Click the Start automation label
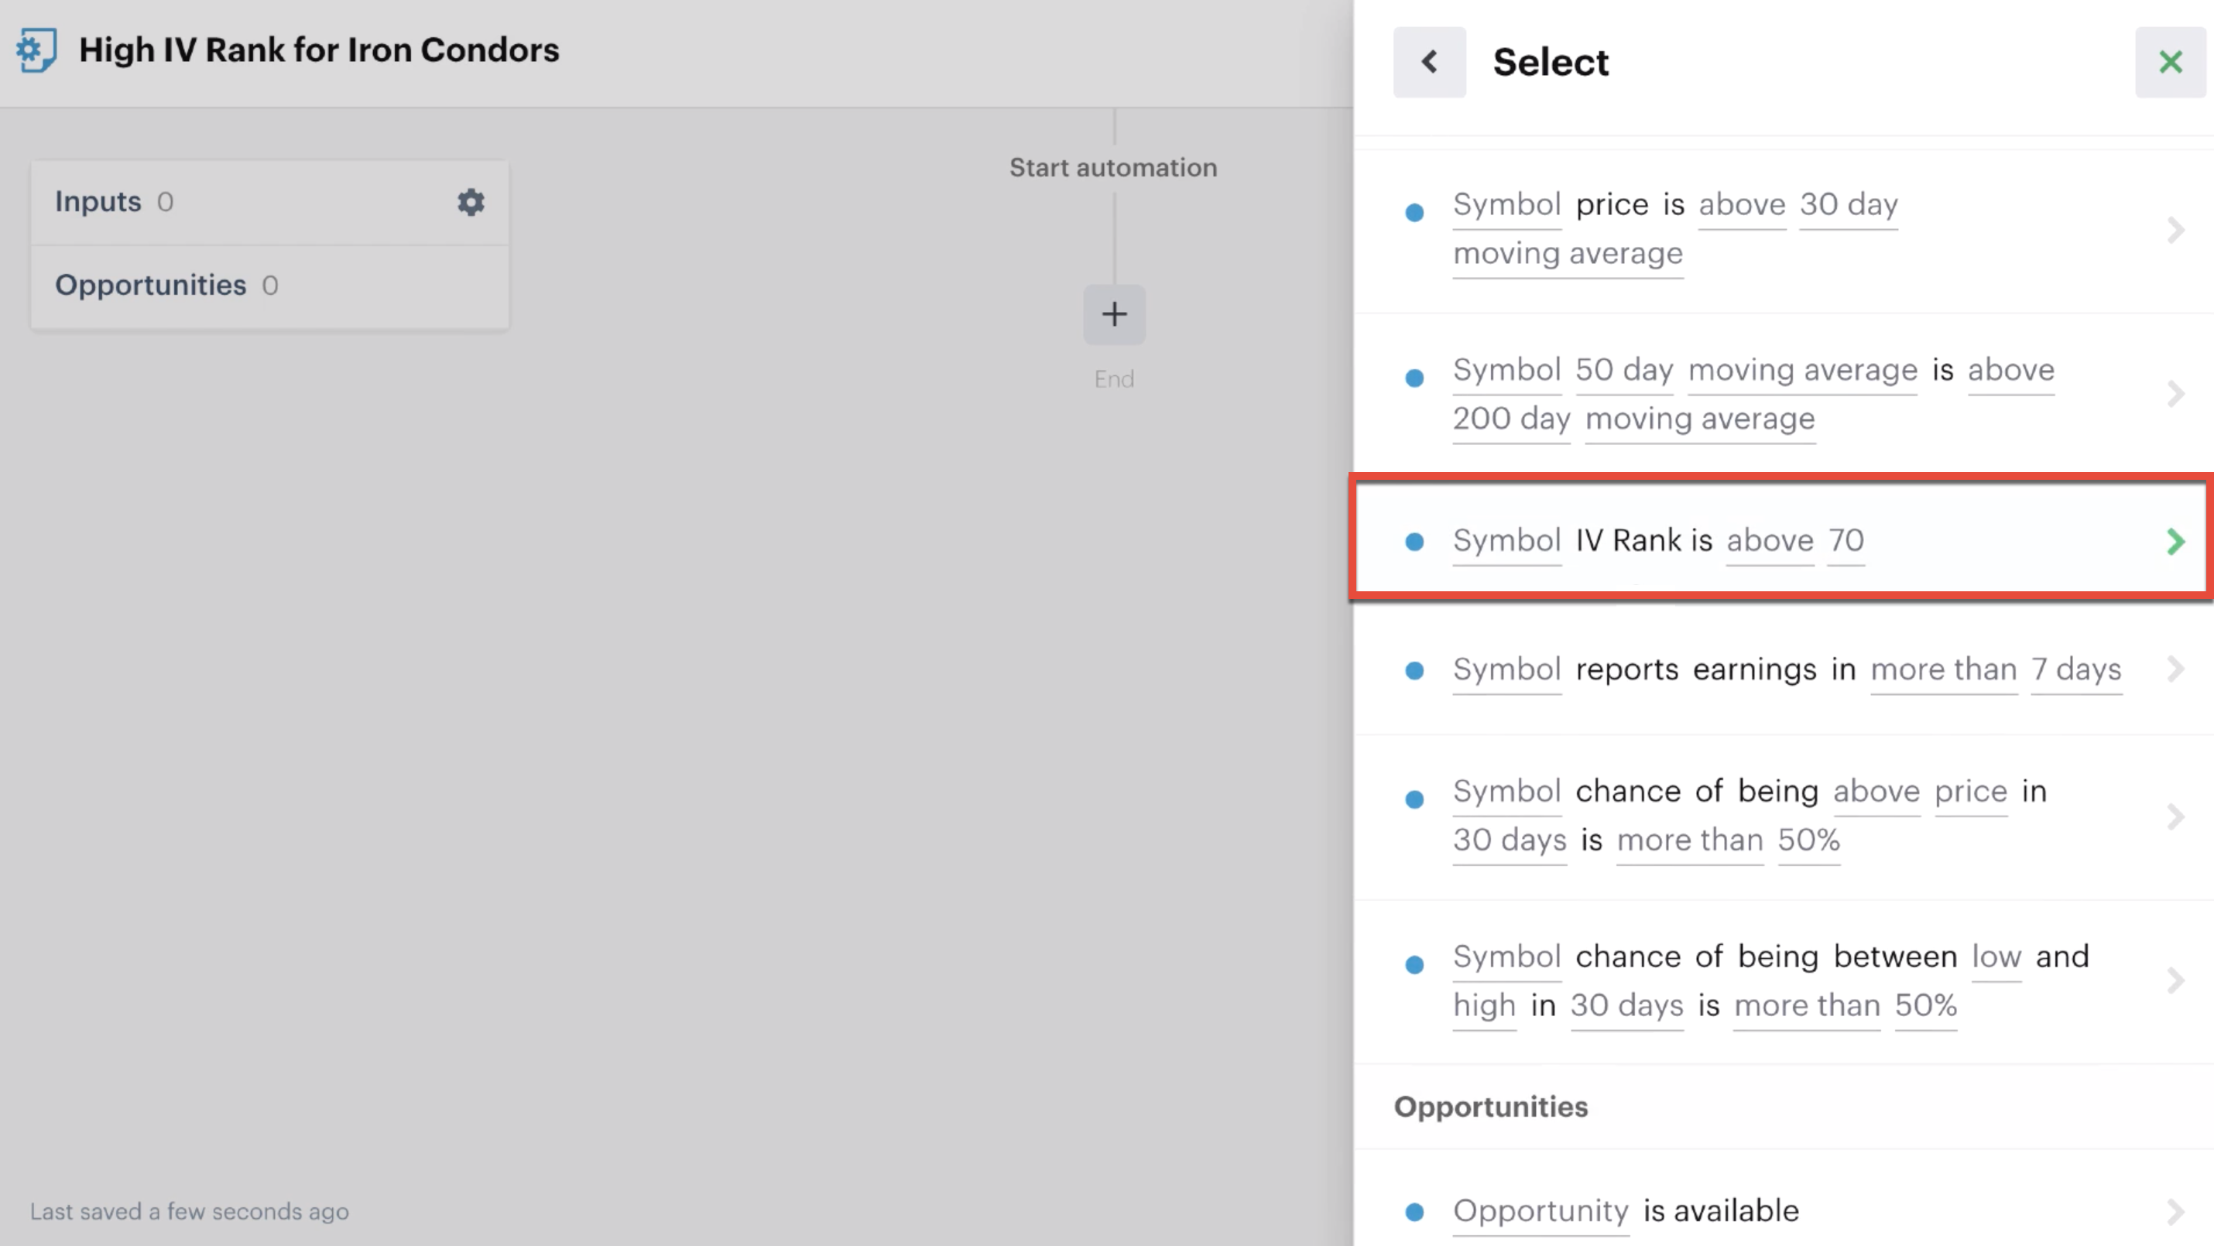The width and height of the screenshot is (2214, 1246). pos(1113,168)
